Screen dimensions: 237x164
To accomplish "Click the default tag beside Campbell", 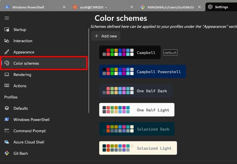I will 170,53.
